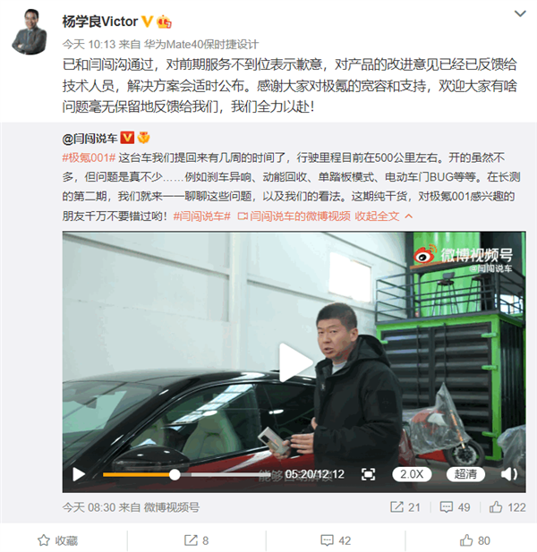Click the large center play button

(295, 362)
